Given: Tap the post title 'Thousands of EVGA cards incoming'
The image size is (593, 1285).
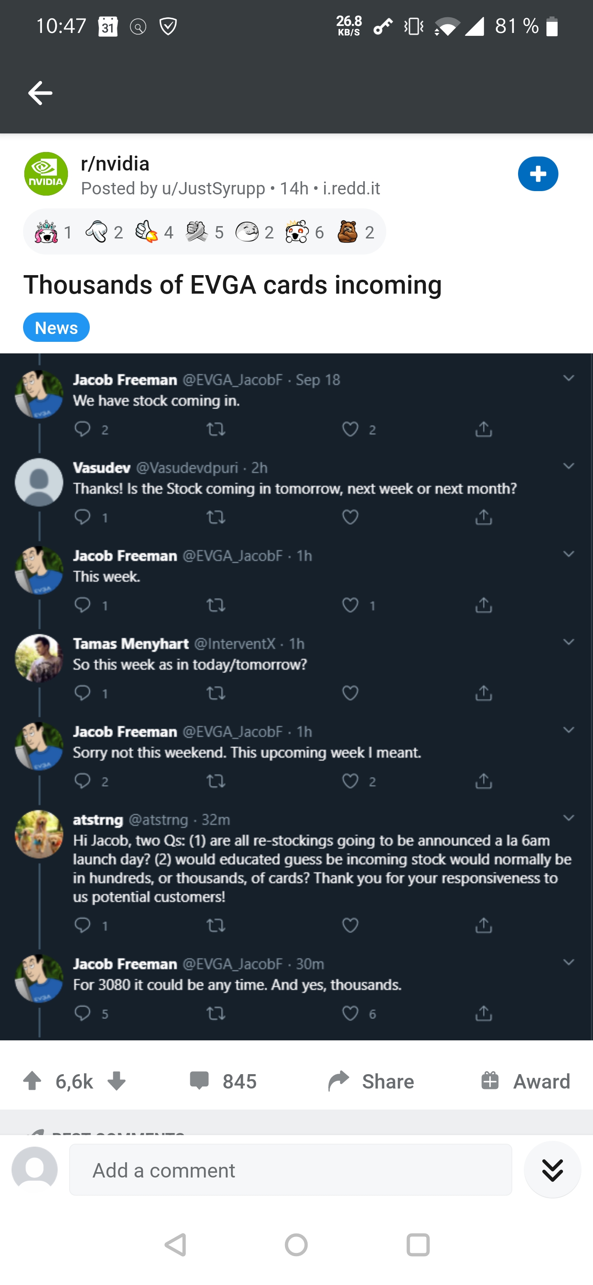Looking at the screenshot, I should click(232, 285).
